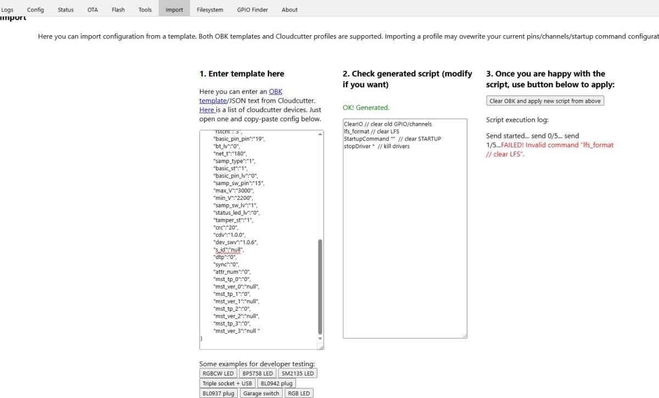The width and height of the screenshot is (659, 398).
Task: Click the "min_V":"2200" JSON line
Action: click(233, 198)
